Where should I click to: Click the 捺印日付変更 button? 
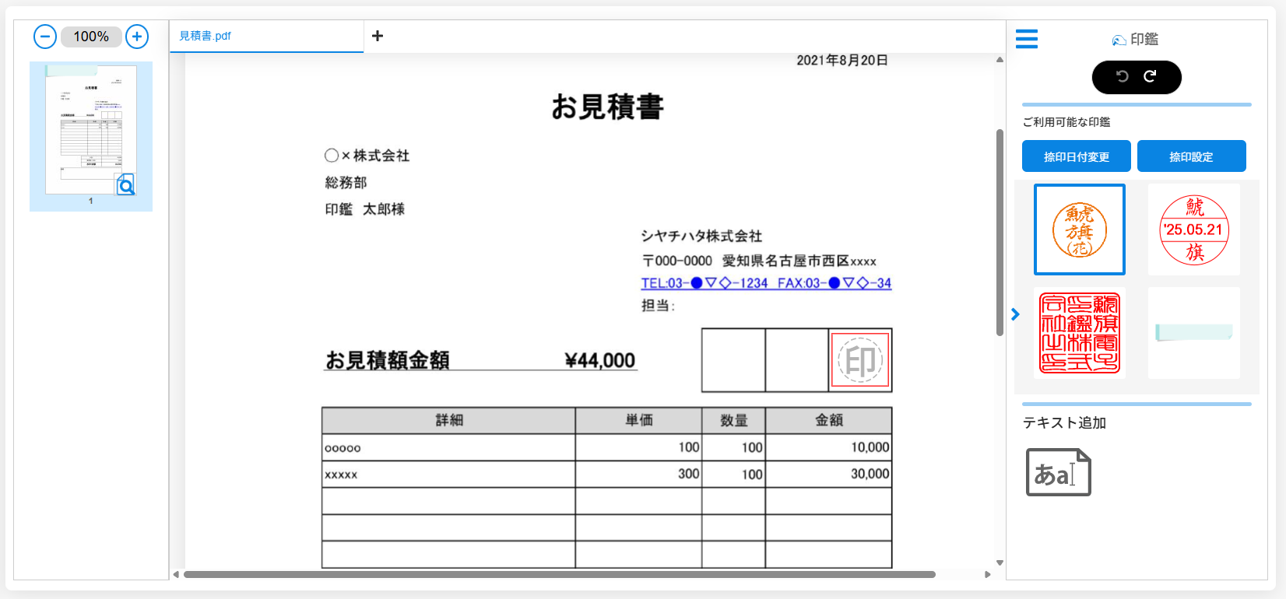click(1077, 156)
